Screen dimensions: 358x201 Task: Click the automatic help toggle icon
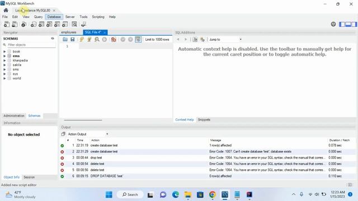pyautogui.click(x=202, y=40)
